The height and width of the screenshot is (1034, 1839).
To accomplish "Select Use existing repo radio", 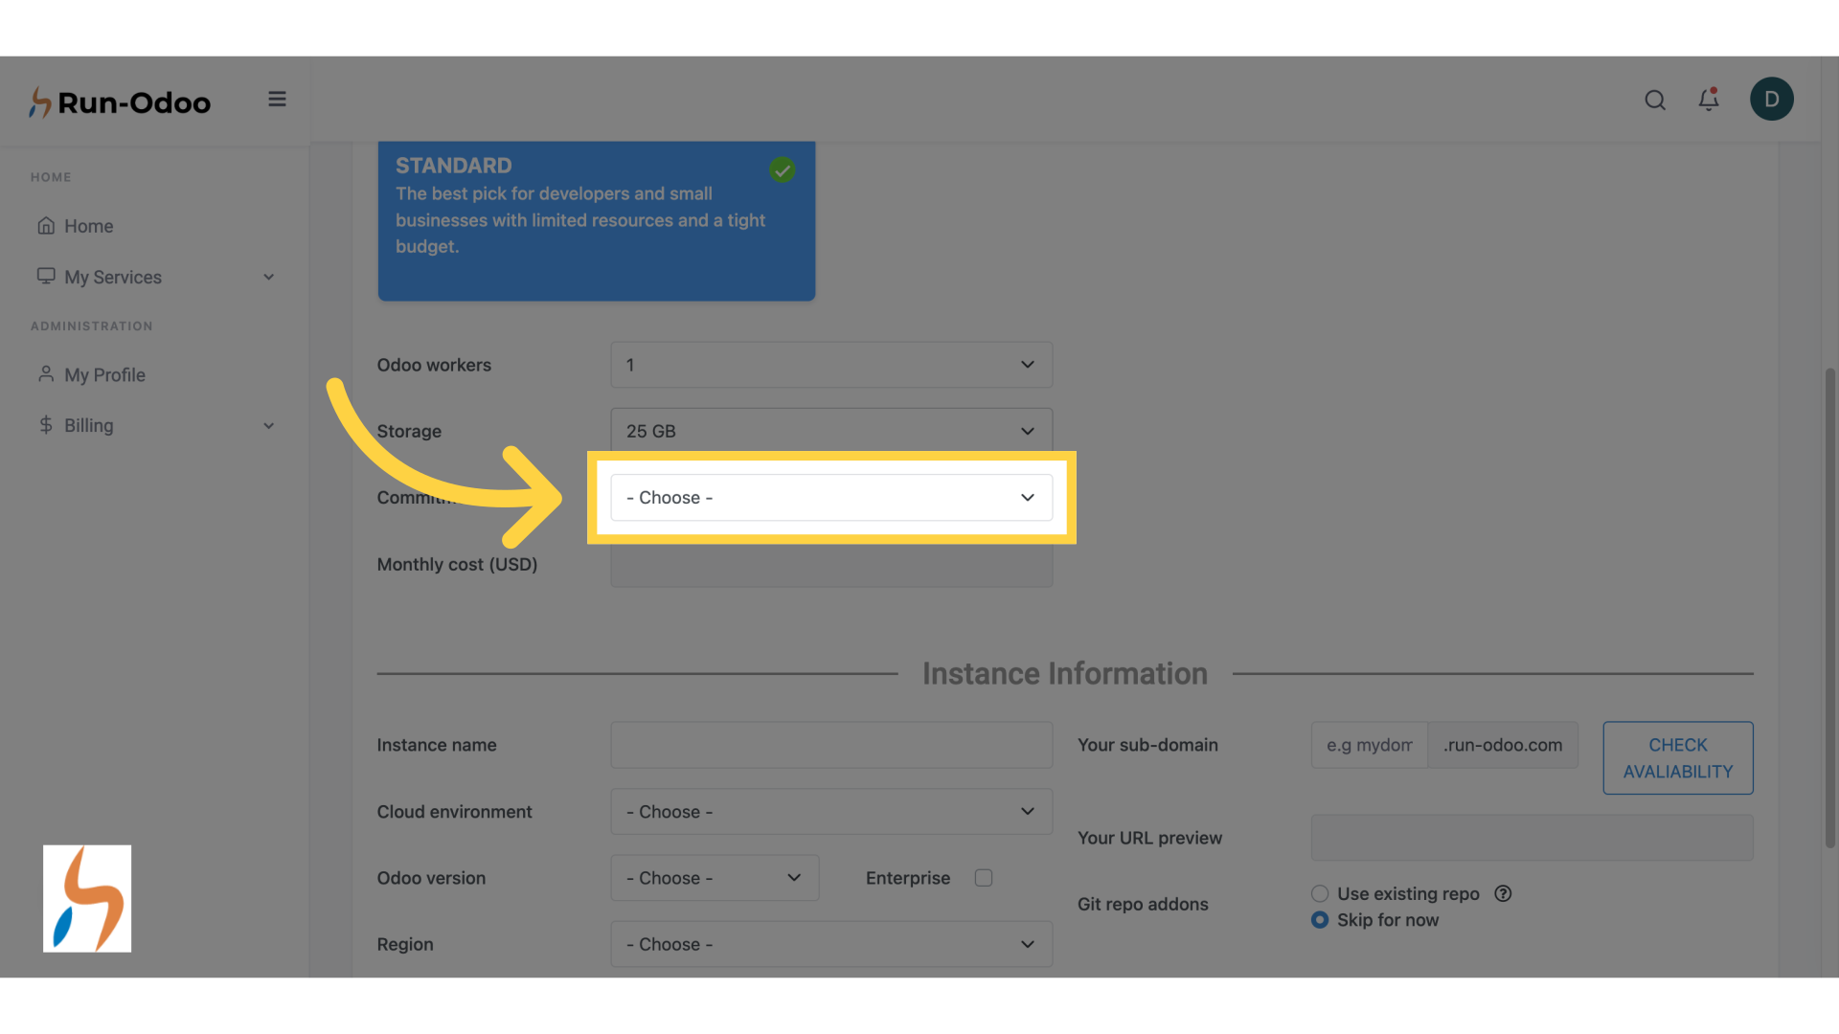I will 1320,893.
